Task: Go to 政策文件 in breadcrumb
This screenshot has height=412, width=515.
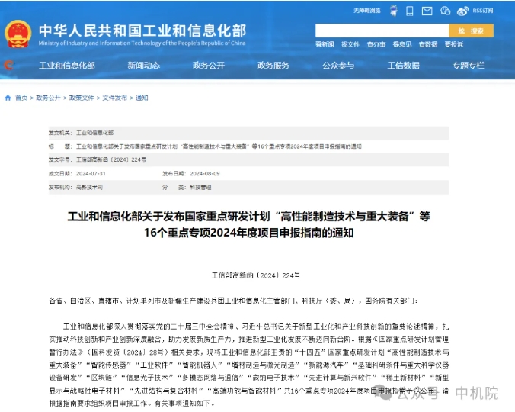Action: click(x=82, y=98)
